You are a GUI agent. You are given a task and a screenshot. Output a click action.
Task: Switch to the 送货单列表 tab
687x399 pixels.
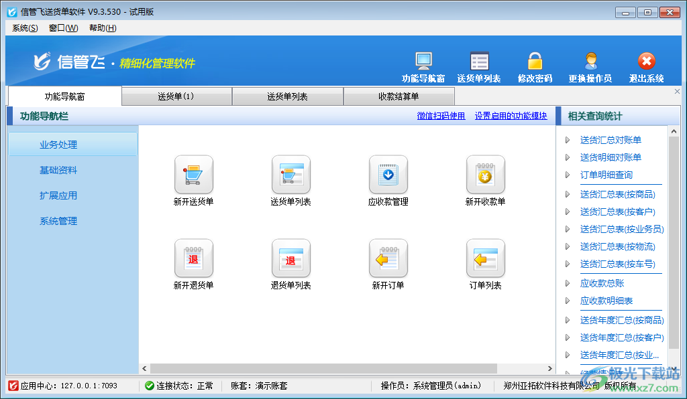click(x=287, y=96)
